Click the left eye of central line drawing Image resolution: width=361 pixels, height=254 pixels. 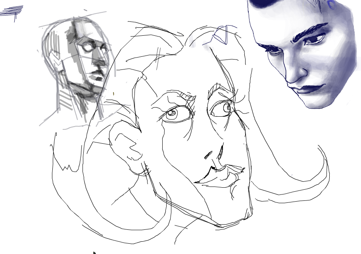[172, 114]
